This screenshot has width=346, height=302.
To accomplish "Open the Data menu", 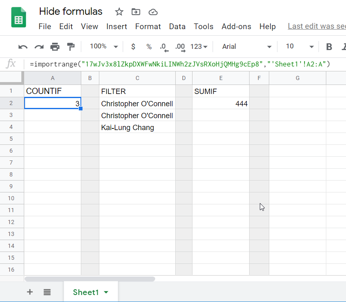I will [x=177, y=27].
